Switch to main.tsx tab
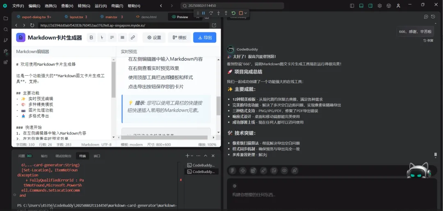 111,17
